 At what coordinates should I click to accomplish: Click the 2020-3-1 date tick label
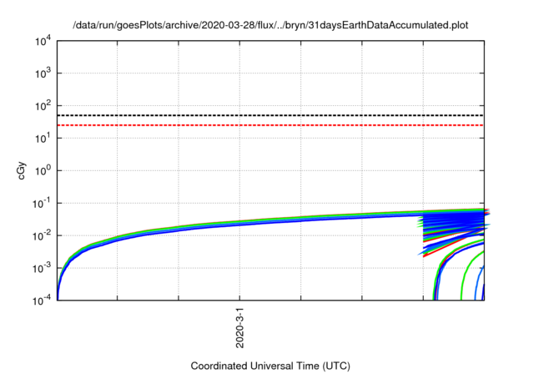point(240,328)
